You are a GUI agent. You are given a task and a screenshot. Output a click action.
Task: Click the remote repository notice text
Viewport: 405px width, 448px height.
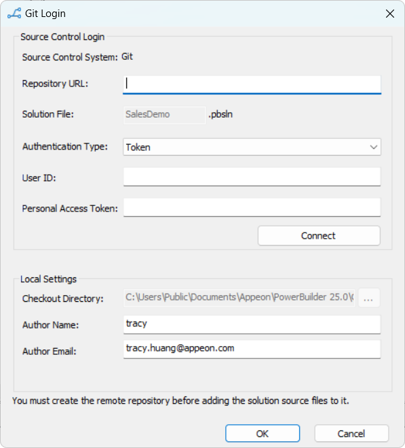pos(180,401)
